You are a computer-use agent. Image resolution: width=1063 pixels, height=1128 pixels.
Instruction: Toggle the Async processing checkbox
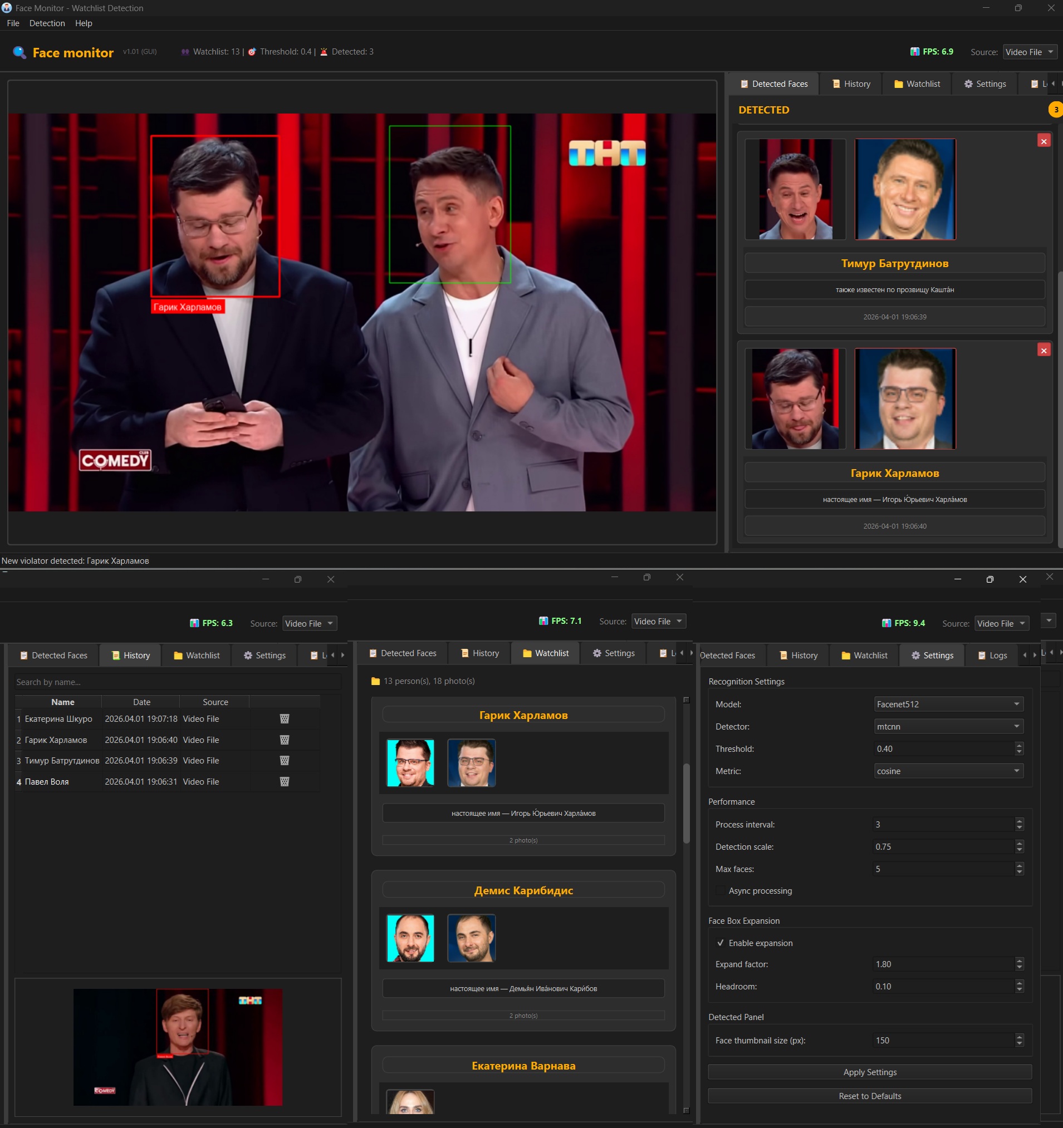pos(721,891)
